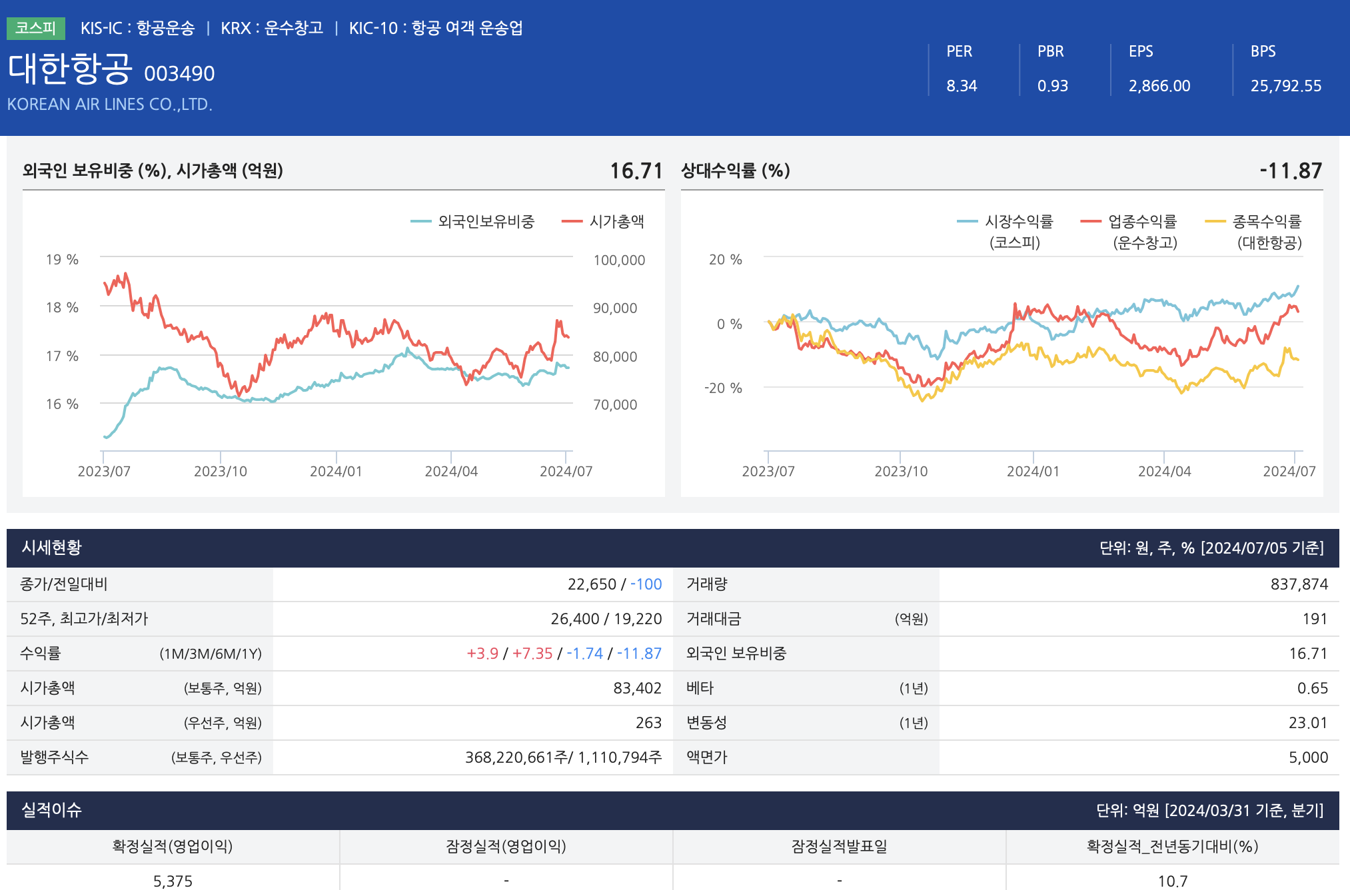Toggle 시장수익률 (코스피) legend series
The image size is (1350, 890).
click(1018, 222)
